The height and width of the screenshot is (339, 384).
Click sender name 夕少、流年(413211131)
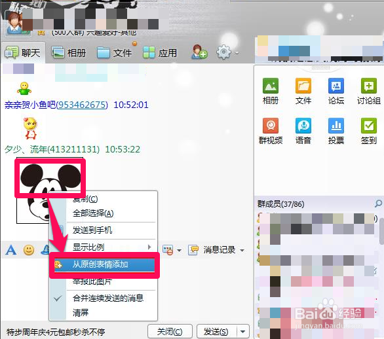[52, 149]
